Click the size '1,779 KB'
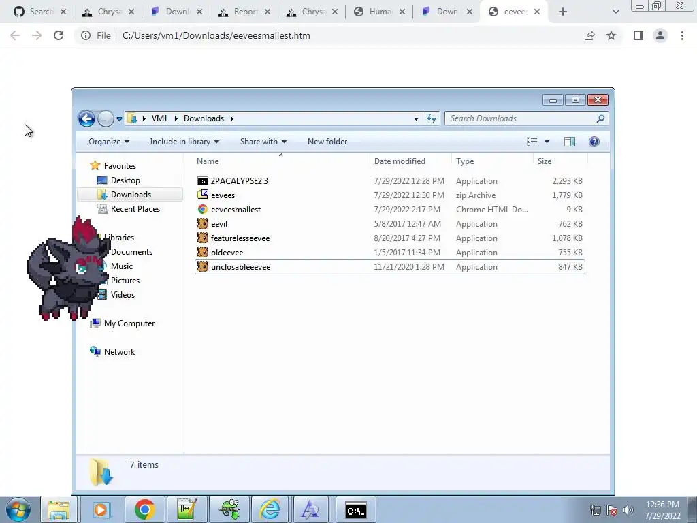This screenshot has width=697, height=523. pos(567,195)
